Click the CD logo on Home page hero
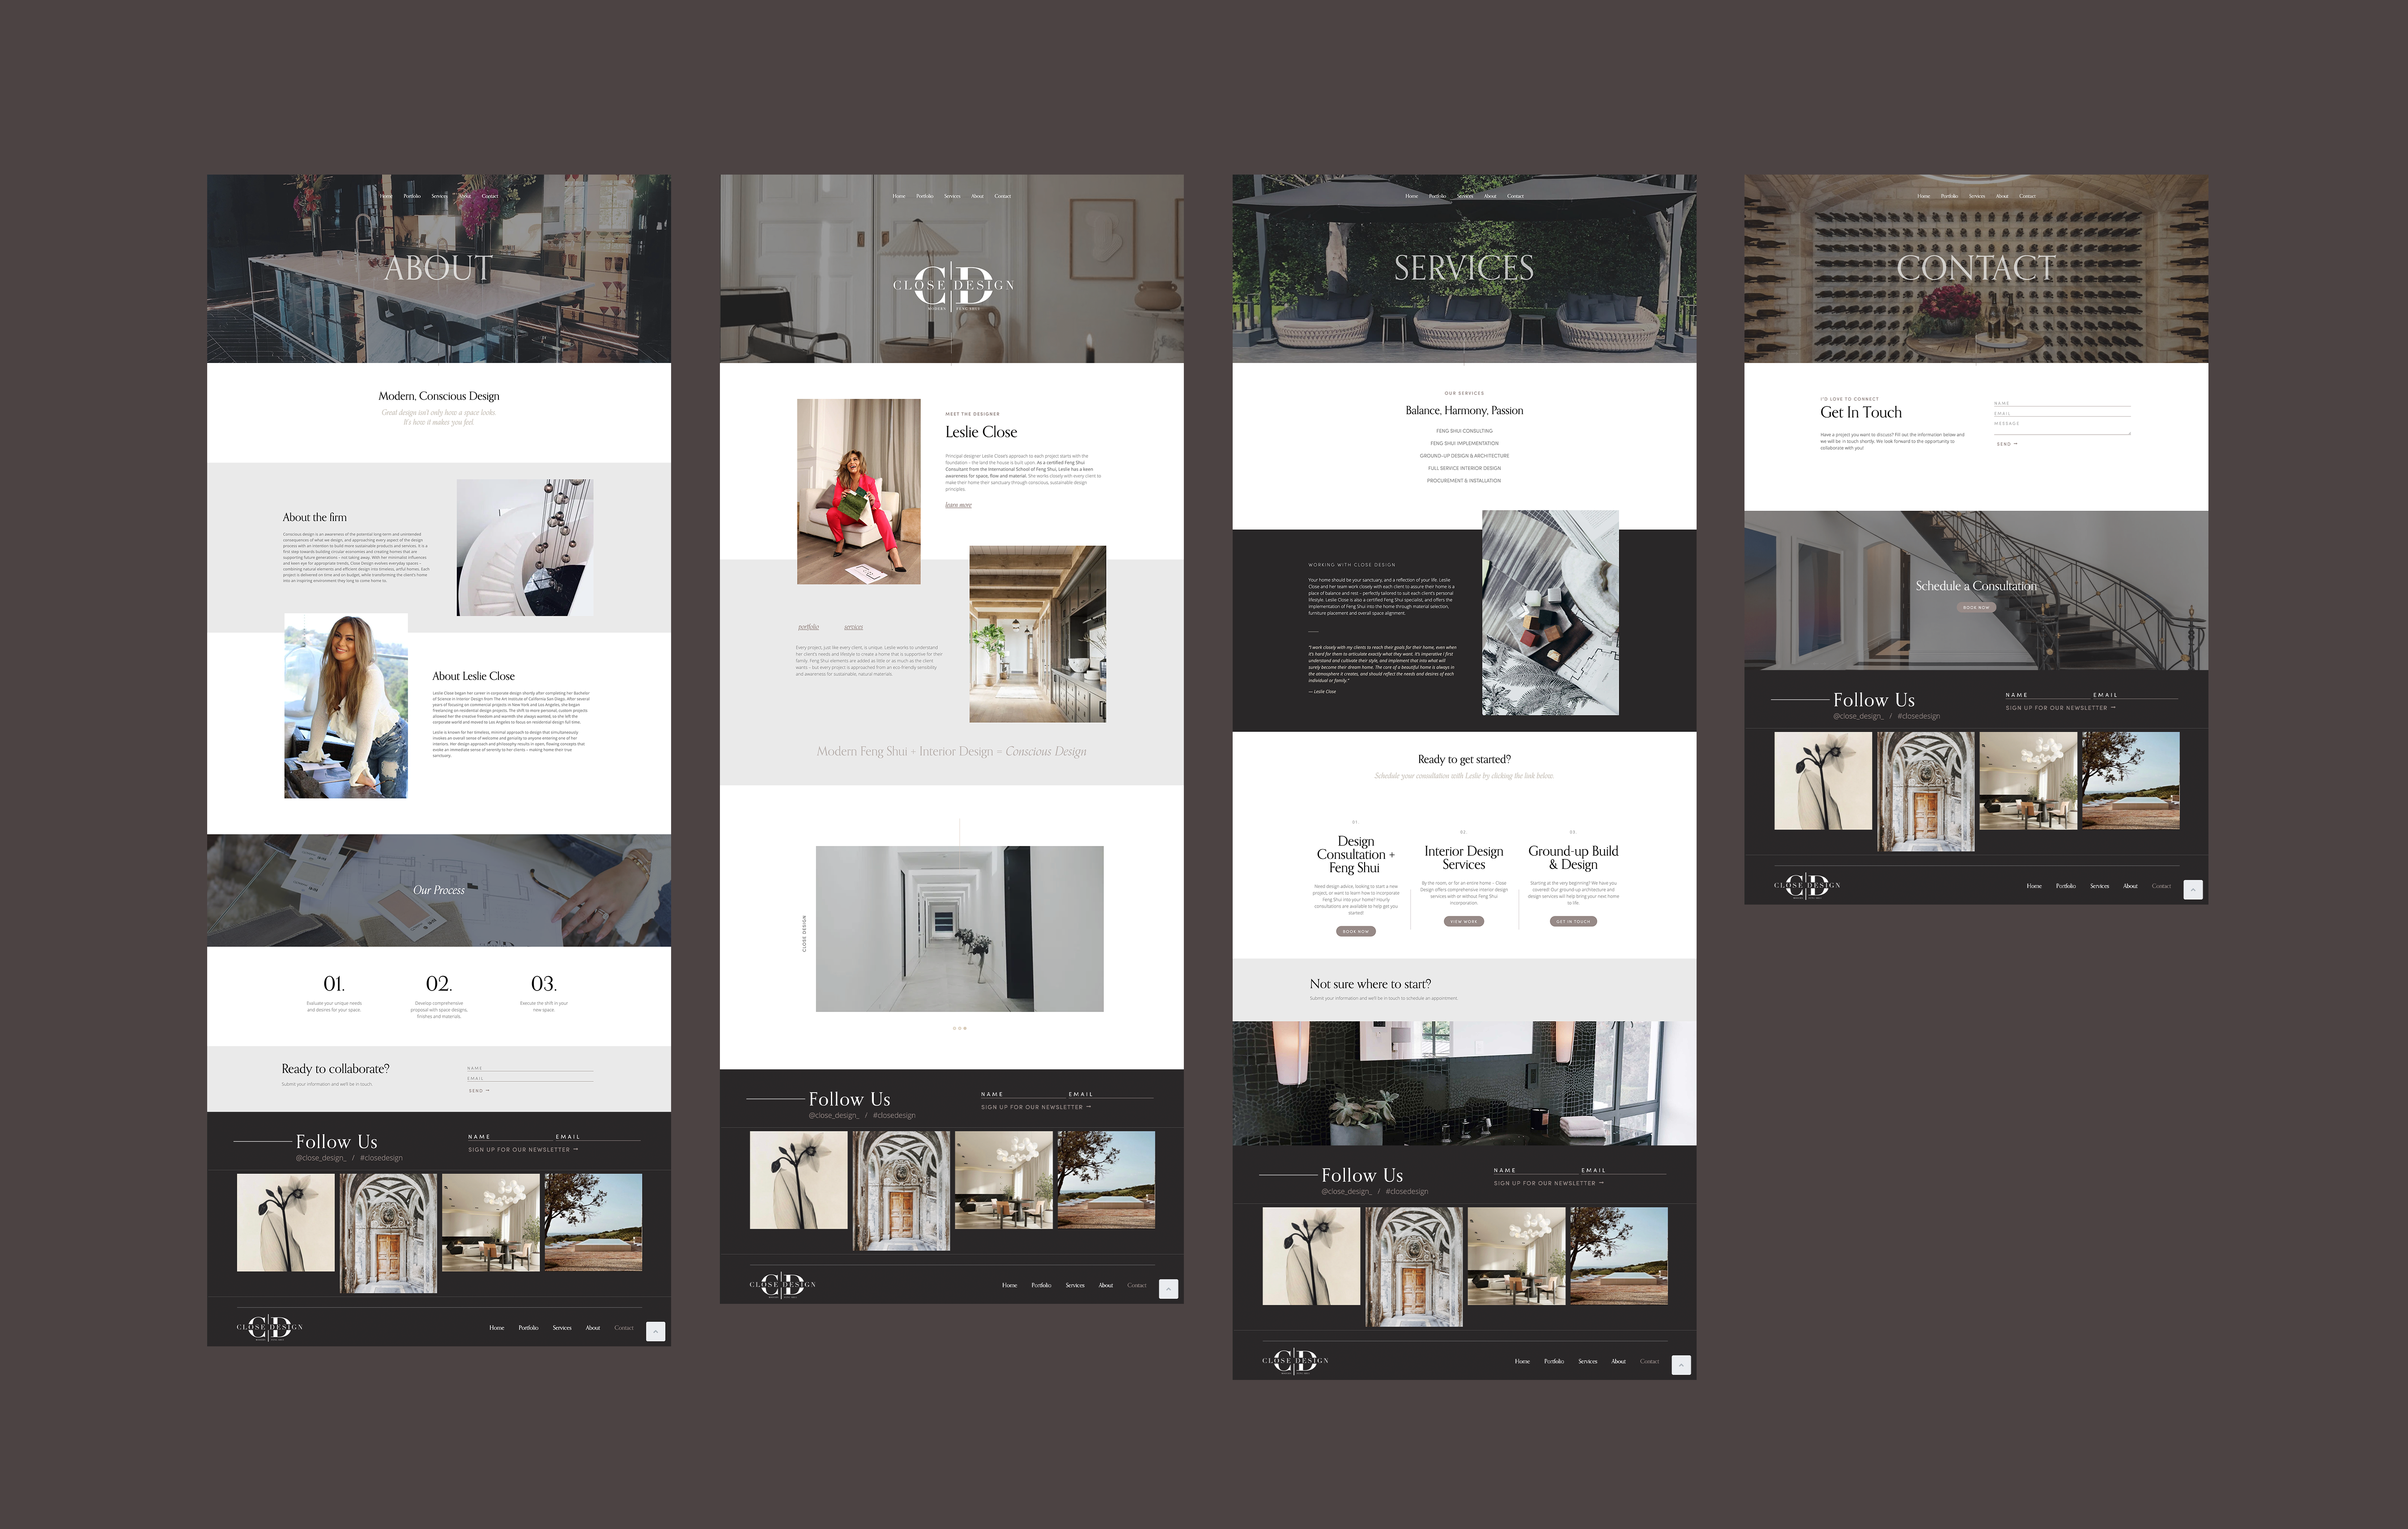This screenshot has height=1529, width=2408. pos(953,288)
